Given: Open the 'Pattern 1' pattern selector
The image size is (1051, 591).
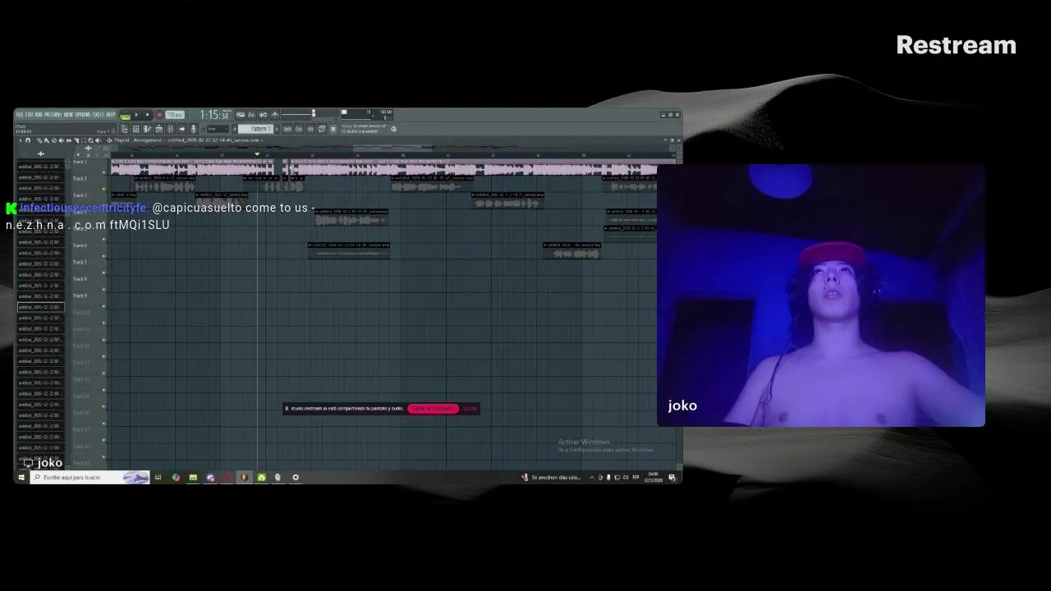Looking at the screenshot, I should [x=256, y=129].
